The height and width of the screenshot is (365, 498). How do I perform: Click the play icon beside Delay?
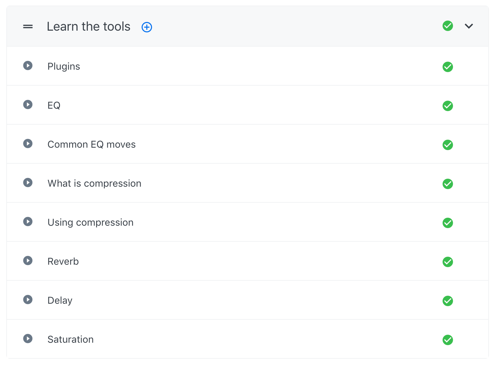(x=28, y=300)
